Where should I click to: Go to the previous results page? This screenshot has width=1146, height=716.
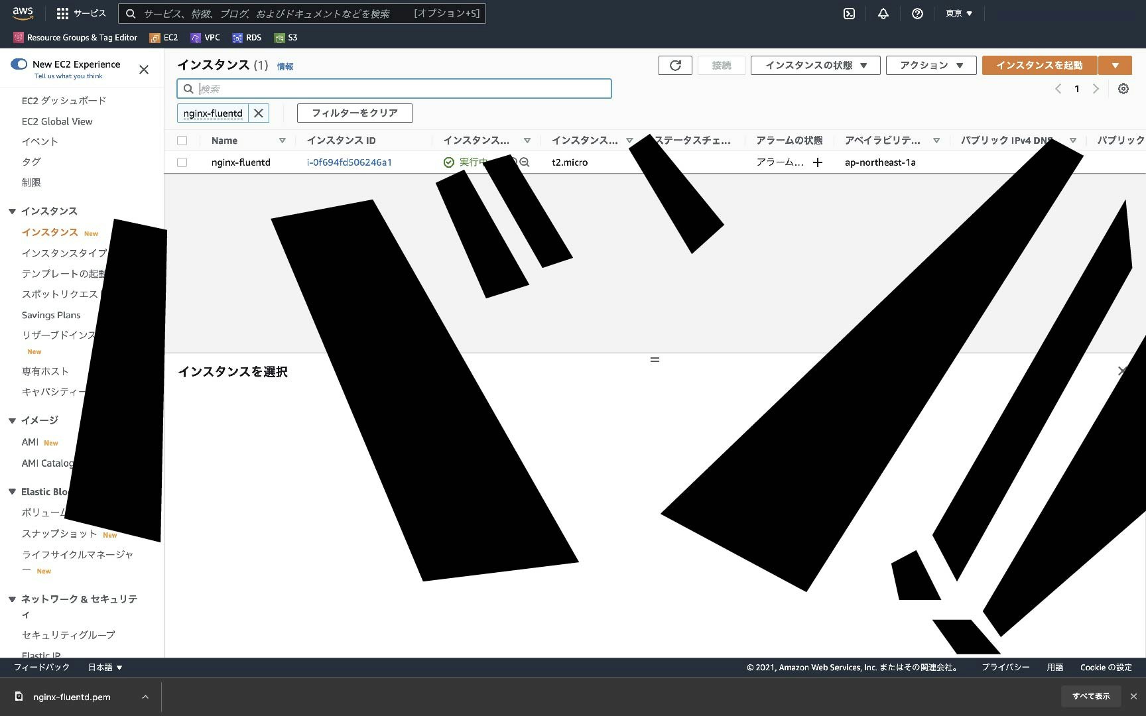tap(1058, 89)
